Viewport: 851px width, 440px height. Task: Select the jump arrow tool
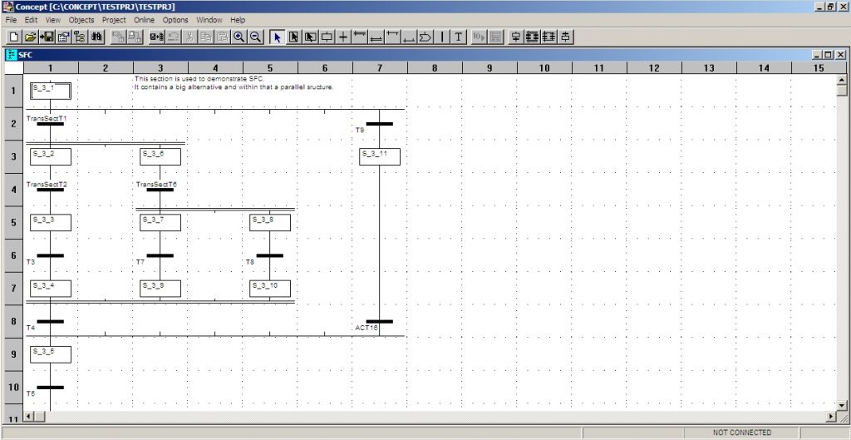point(425,37)
